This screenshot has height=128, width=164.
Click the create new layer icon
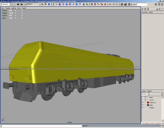coord(162,94)
